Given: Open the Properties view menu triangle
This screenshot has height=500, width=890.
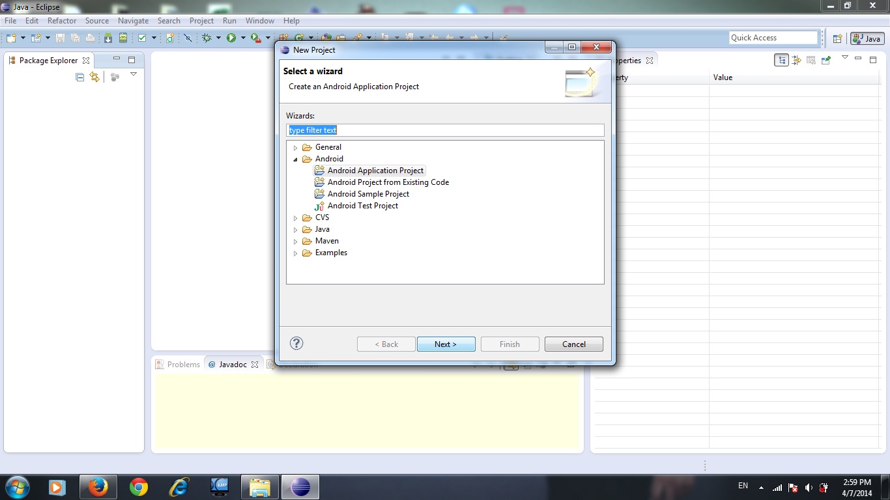Looking at the screenshot, I should tap(845, 57).
